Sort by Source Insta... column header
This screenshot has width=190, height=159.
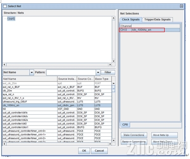click(x=67, y=79)
